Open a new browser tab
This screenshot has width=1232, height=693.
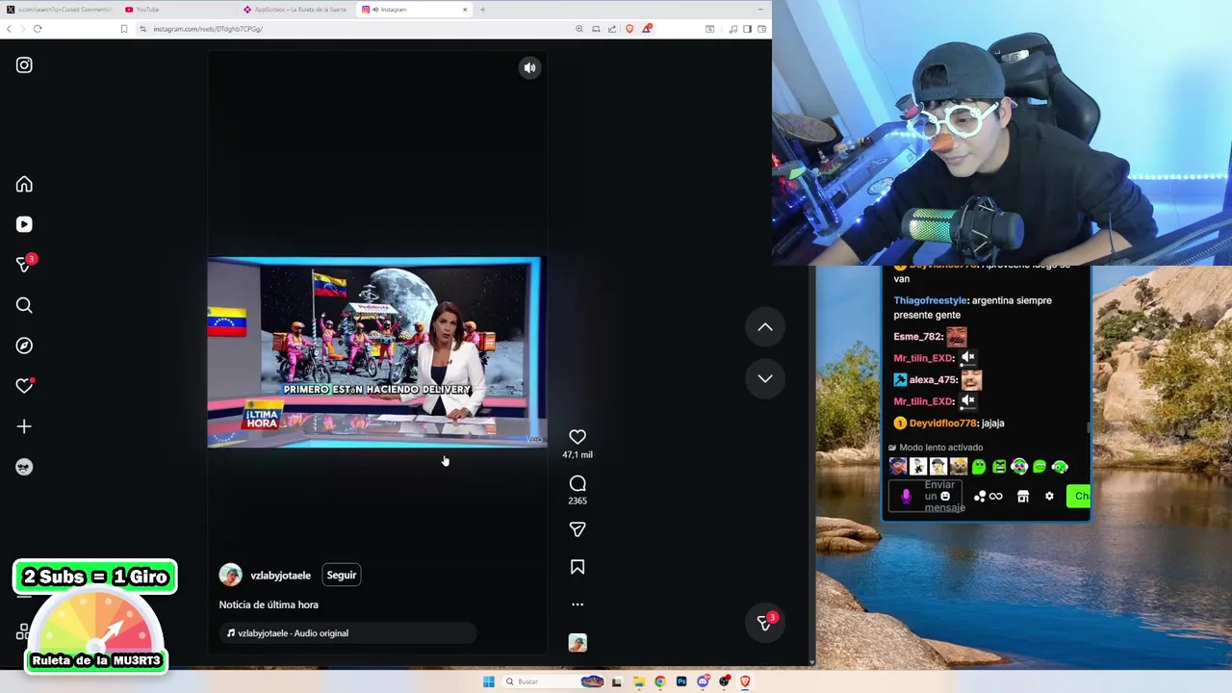(483, 10)
